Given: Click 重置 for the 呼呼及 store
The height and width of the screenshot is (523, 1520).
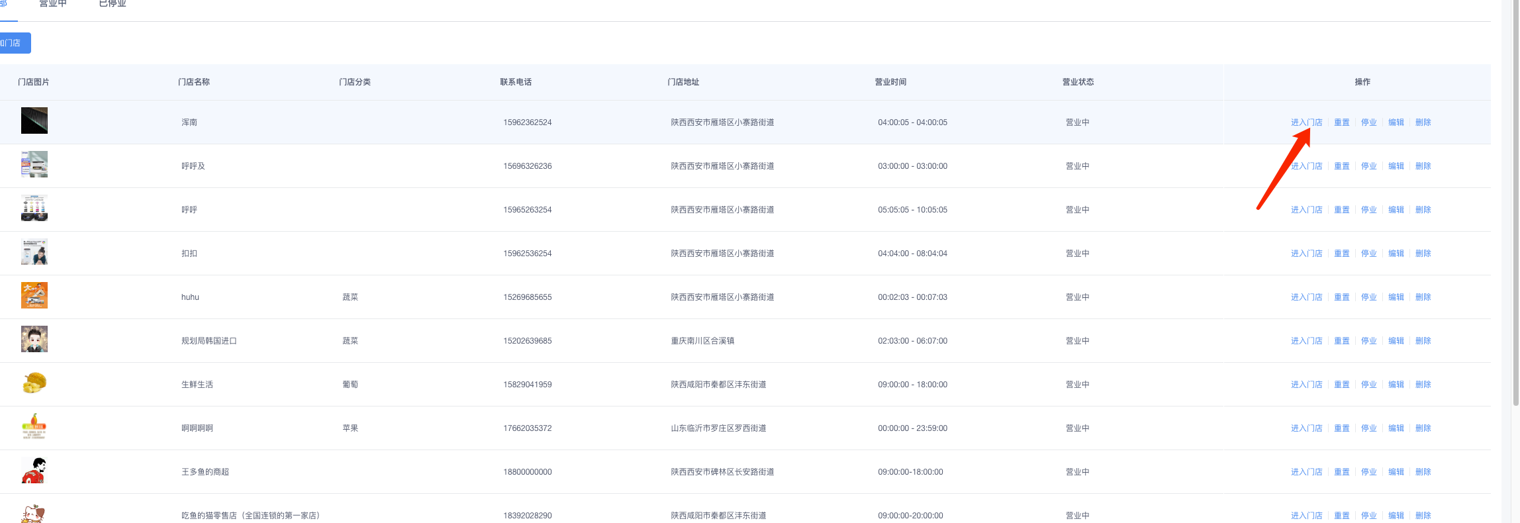Looking at the screenshot, I should point(1341,166).
